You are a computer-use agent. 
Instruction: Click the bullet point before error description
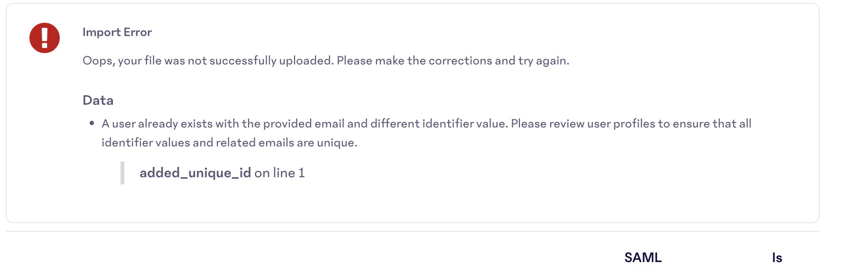[x=92, y=123]
